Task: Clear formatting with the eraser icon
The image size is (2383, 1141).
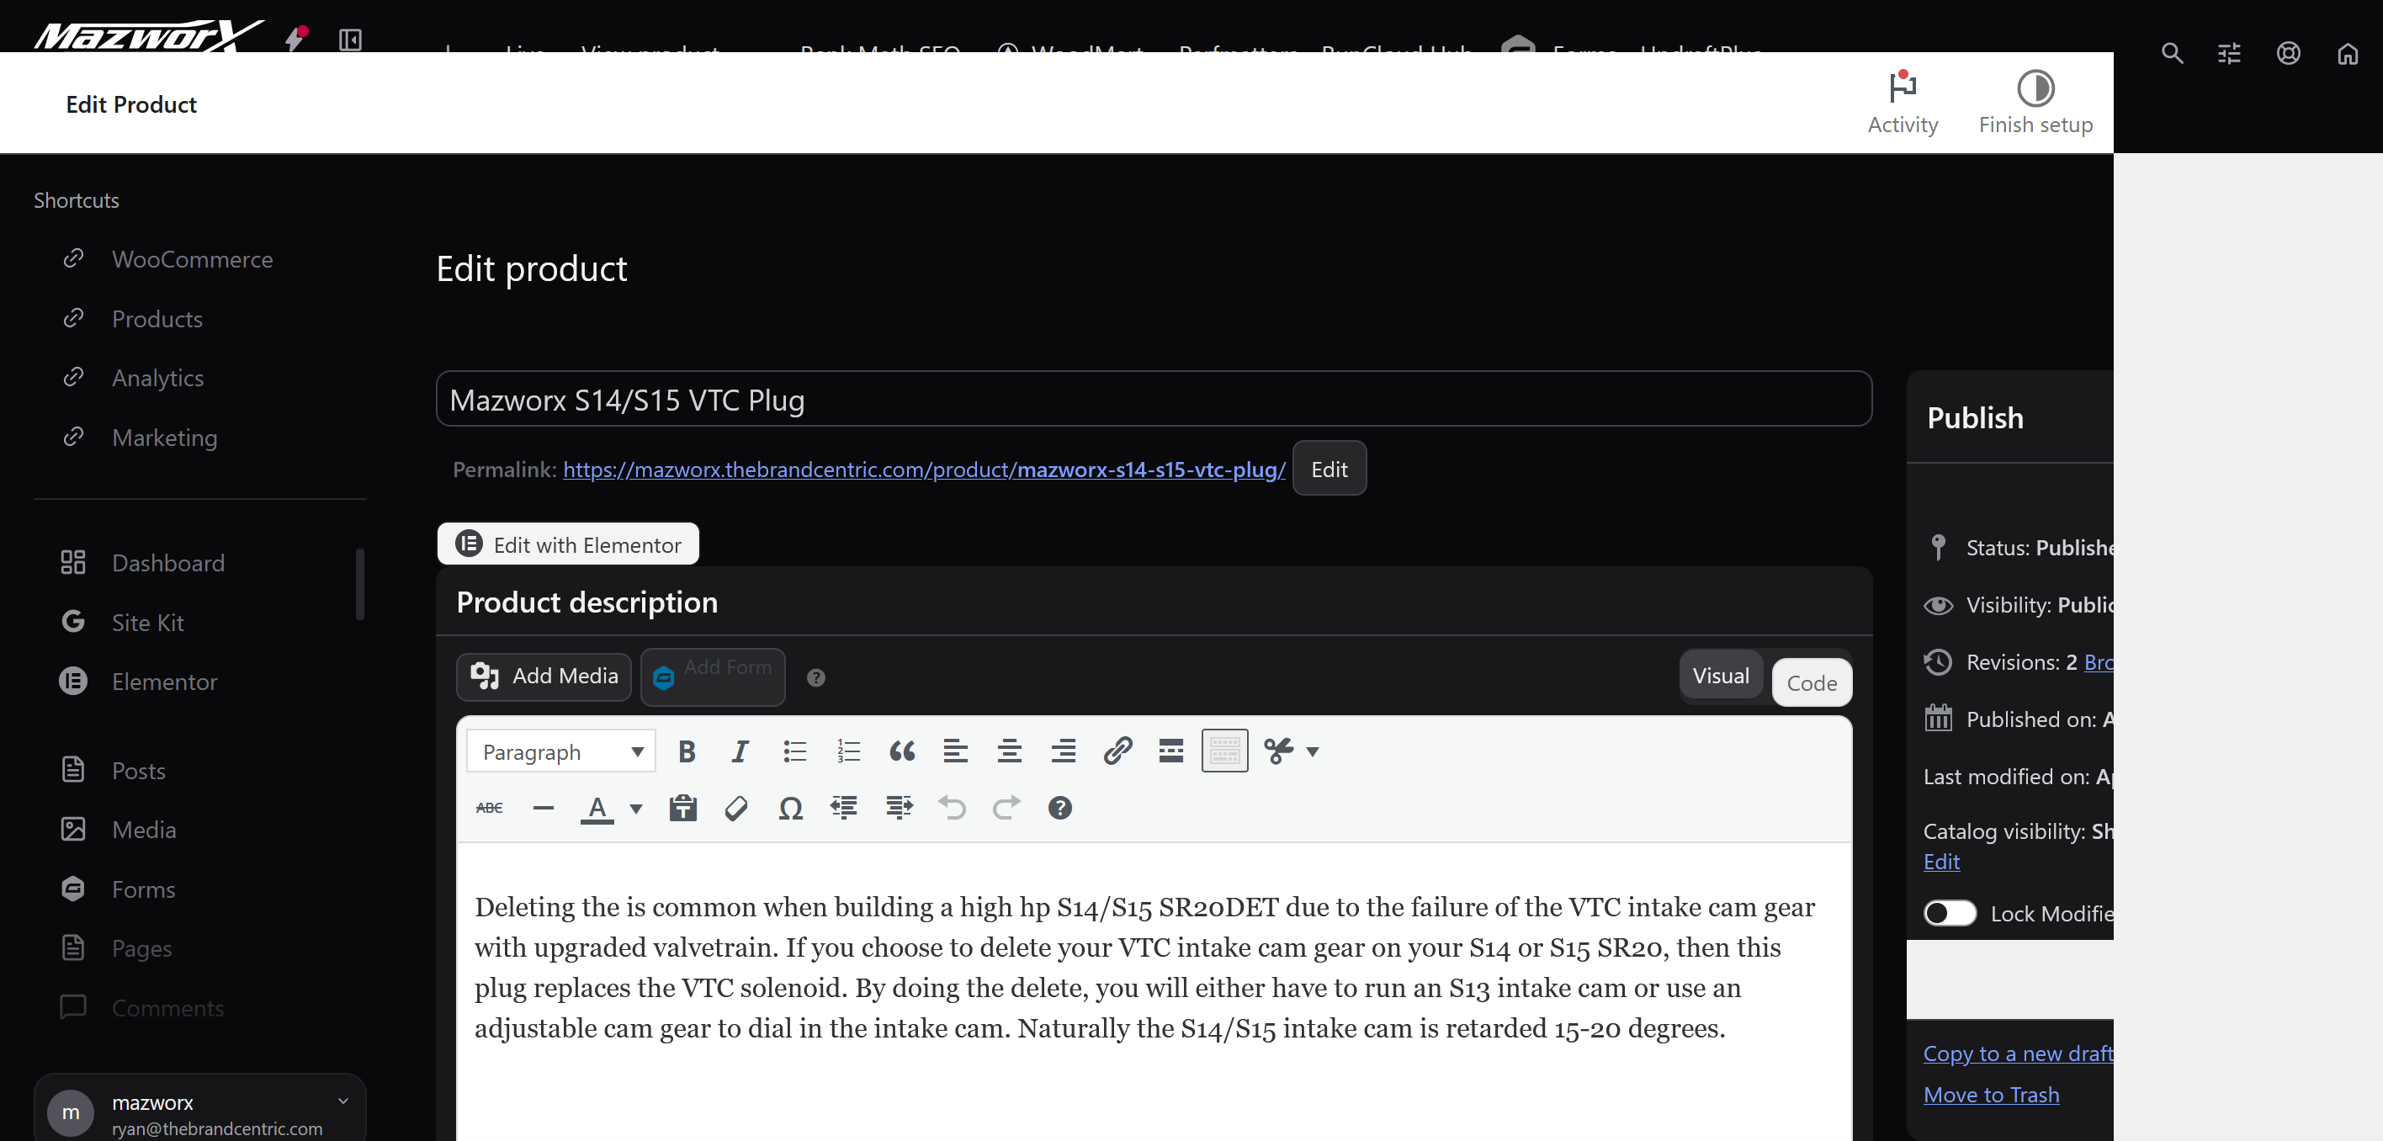Action: (737, 808)
